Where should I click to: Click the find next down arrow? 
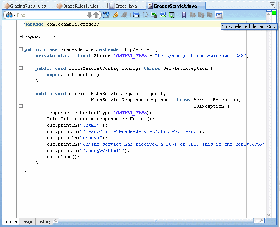coord(89,15)
